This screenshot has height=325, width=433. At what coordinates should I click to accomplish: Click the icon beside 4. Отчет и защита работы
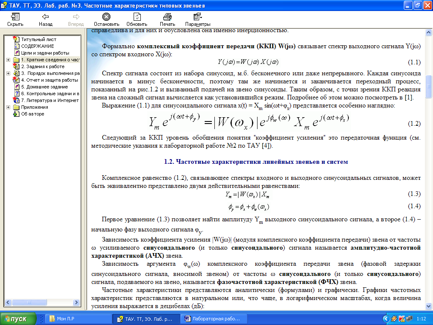[x=16, y=80]
